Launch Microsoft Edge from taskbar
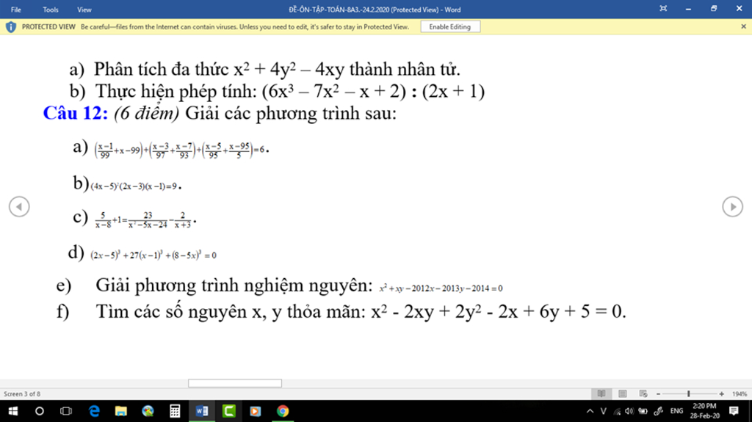752x422 pixels. point(94,411)
